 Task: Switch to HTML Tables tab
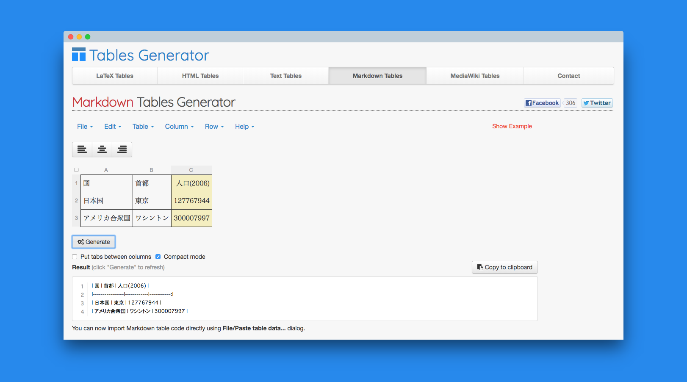[200, 76]
